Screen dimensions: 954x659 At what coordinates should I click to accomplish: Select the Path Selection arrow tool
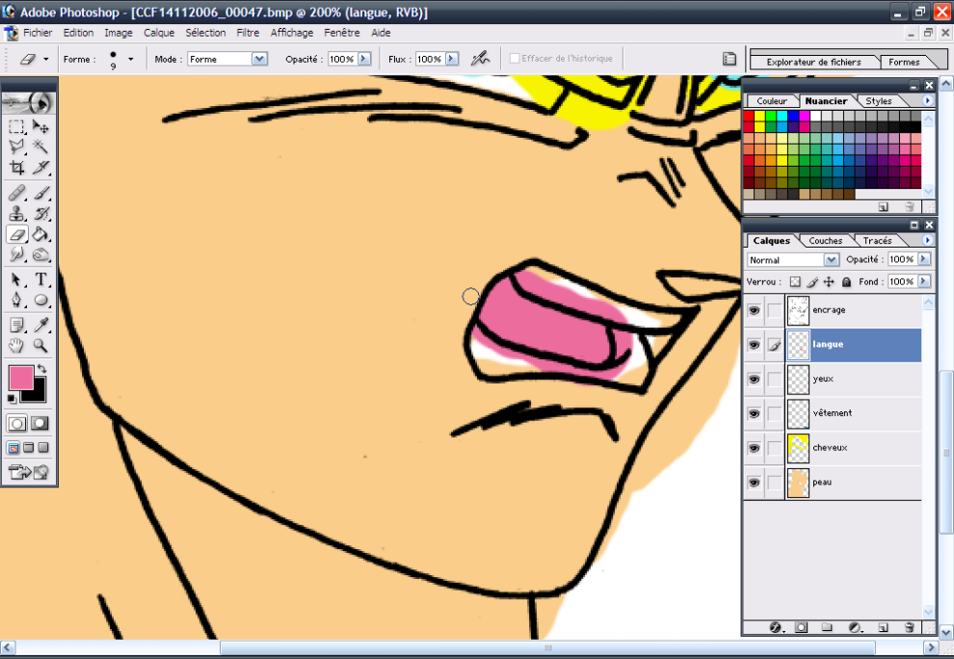(16, 280)
